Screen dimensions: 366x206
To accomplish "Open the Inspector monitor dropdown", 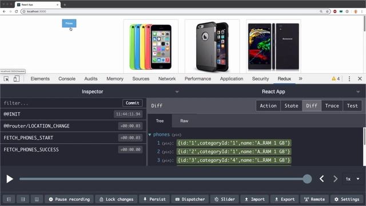I will point(177,92).
